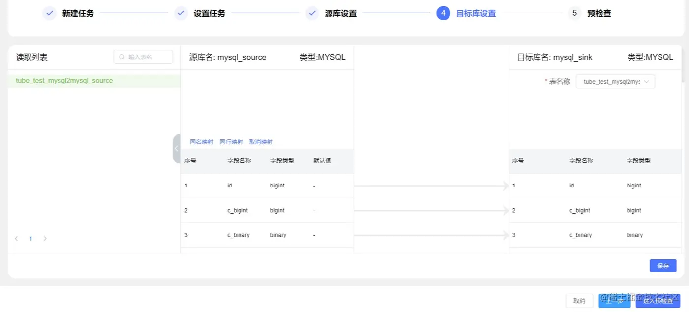Click target field name id
689x312 pixels.
[572, 186]
